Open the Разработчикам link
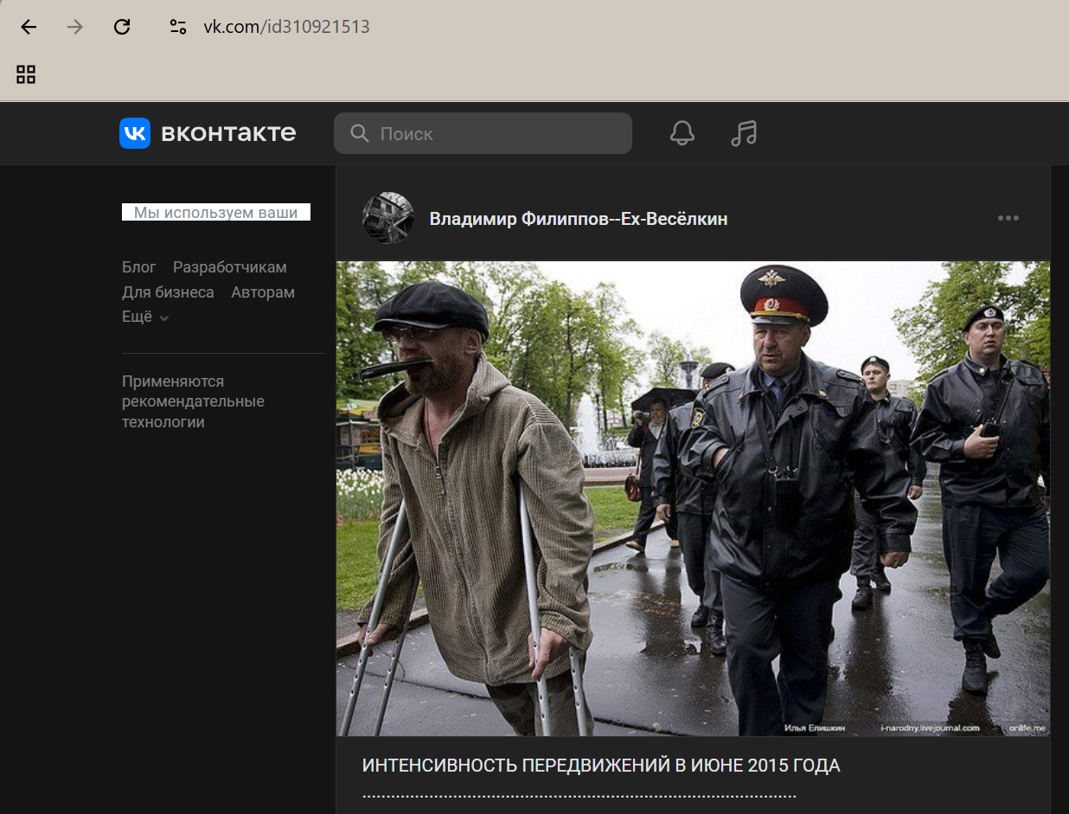This screenshot has height=814, width=1069. (229, 267)
